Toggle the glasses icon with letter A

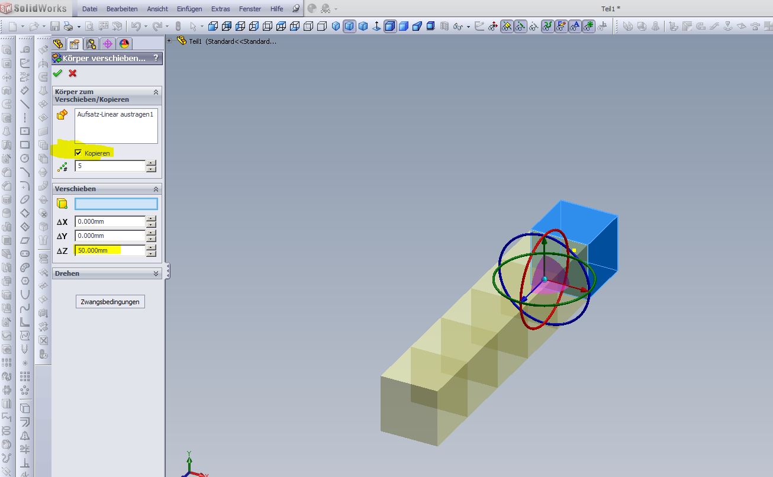coord(575,26)
